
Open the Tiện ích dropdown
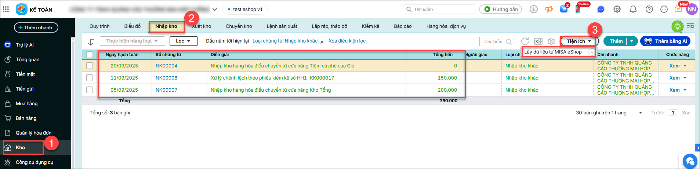(579, 41)
